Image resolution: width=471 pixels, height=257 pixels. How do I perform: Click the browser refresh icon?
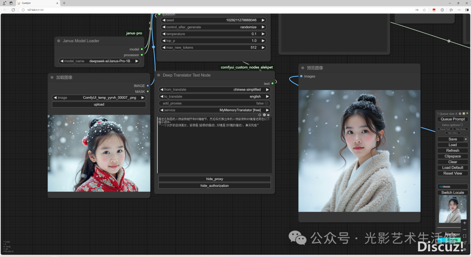tap(13, 10)
